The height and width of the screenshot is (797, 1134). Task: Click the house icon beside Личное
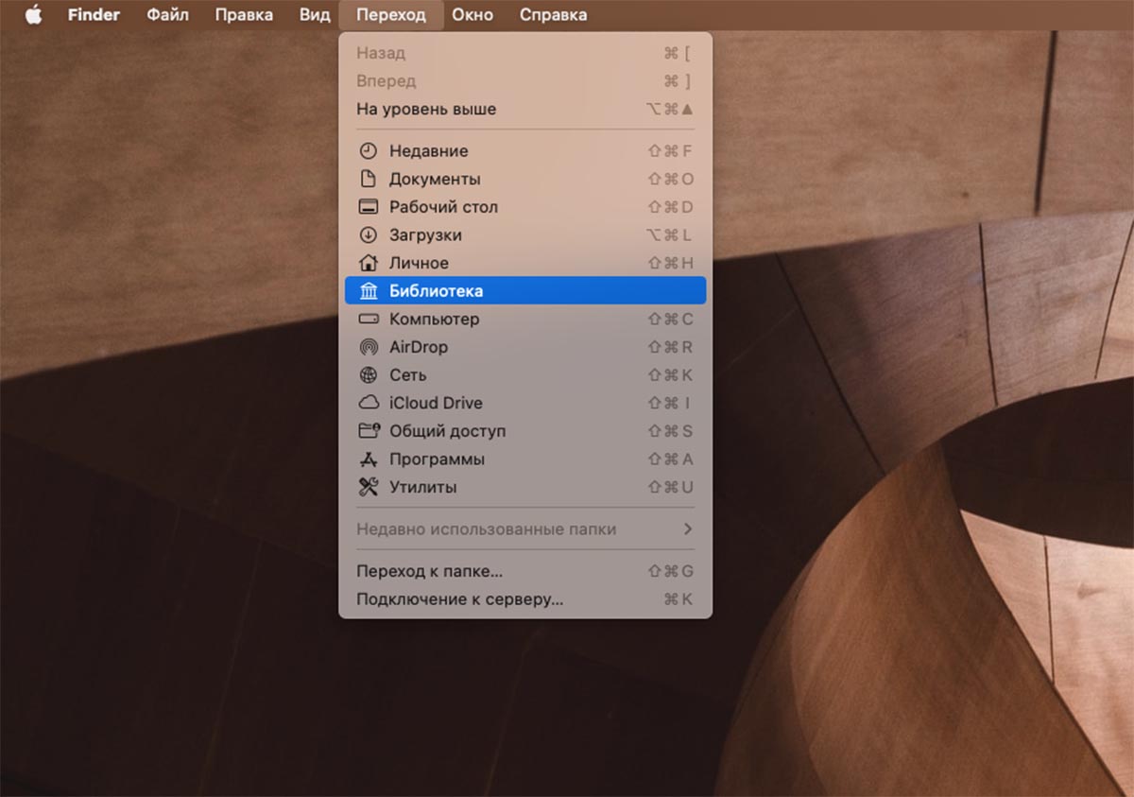pos(369,263)
